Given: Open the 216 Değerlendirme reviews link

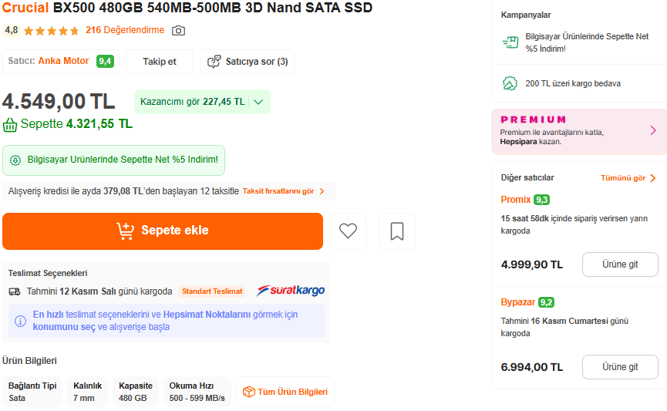Looking at the screenshot, I should click(125, 31).
